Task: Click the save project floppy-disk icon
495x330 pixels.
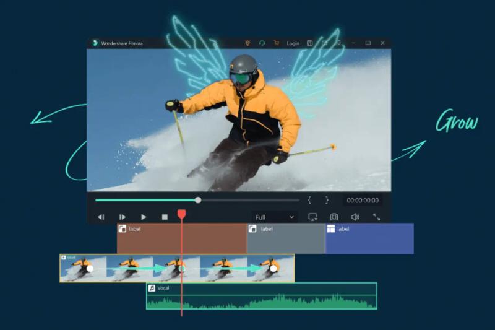Action: 310,43
